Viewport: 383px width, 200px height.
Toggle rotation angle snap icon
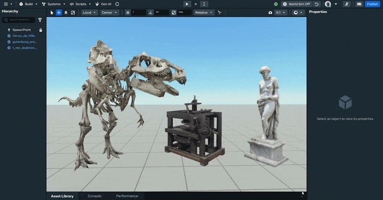click(x=150, y=12)
